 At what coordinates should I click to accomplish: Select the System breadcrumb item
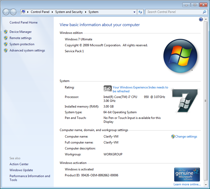click(93, 12)
